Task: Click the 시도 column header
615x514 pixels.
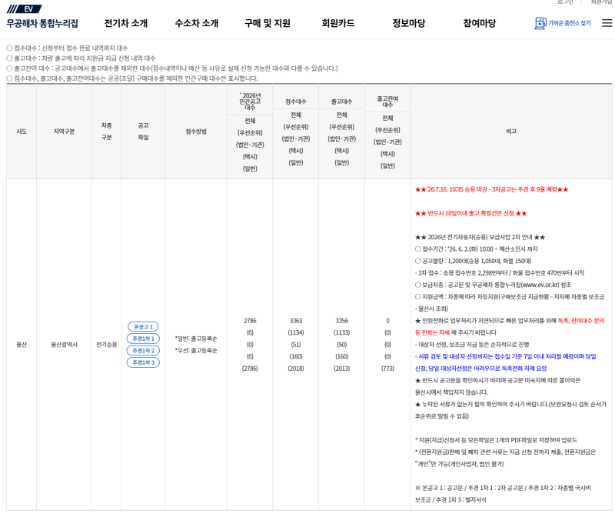Action: click(22, 132)
